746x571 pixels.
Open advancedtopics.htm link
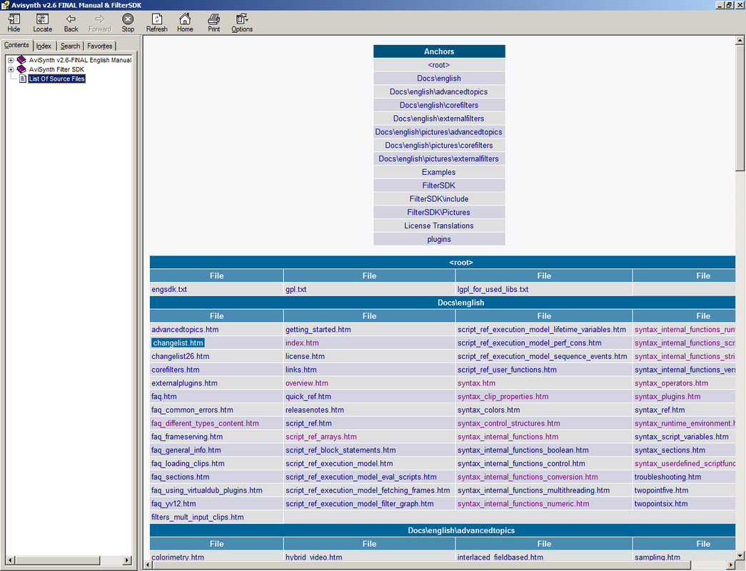(x=185, y=329)
